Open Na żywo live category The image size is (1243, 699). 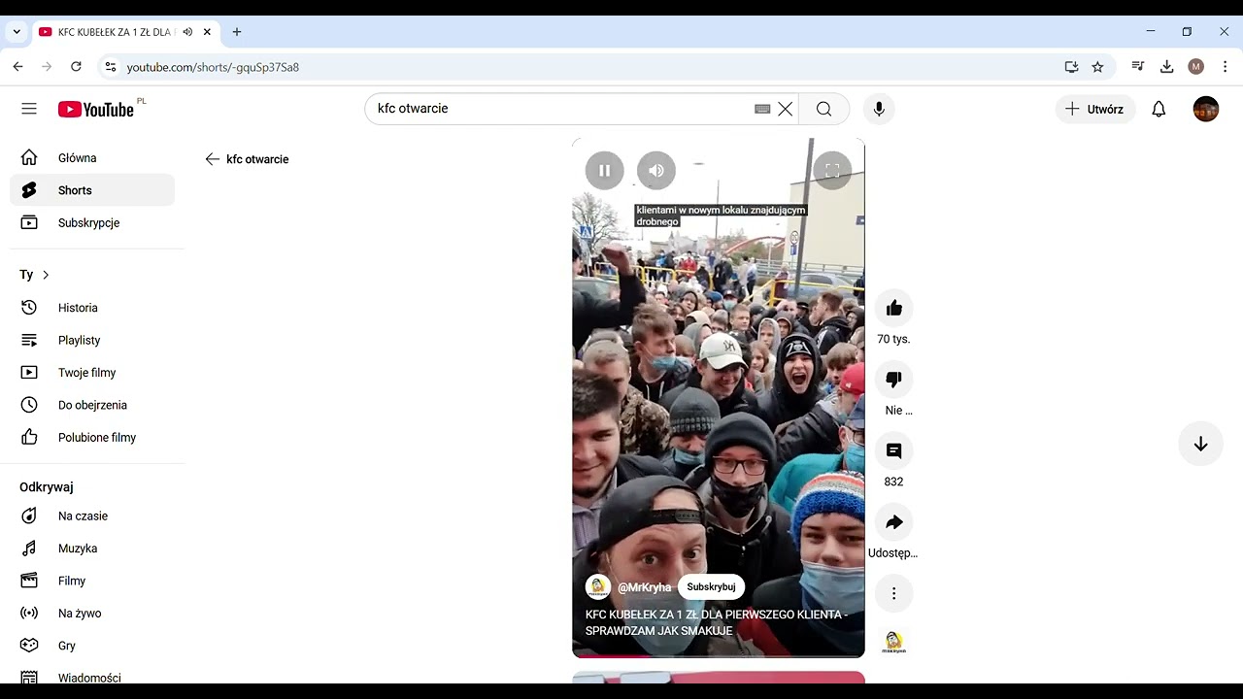pos(92,614)
